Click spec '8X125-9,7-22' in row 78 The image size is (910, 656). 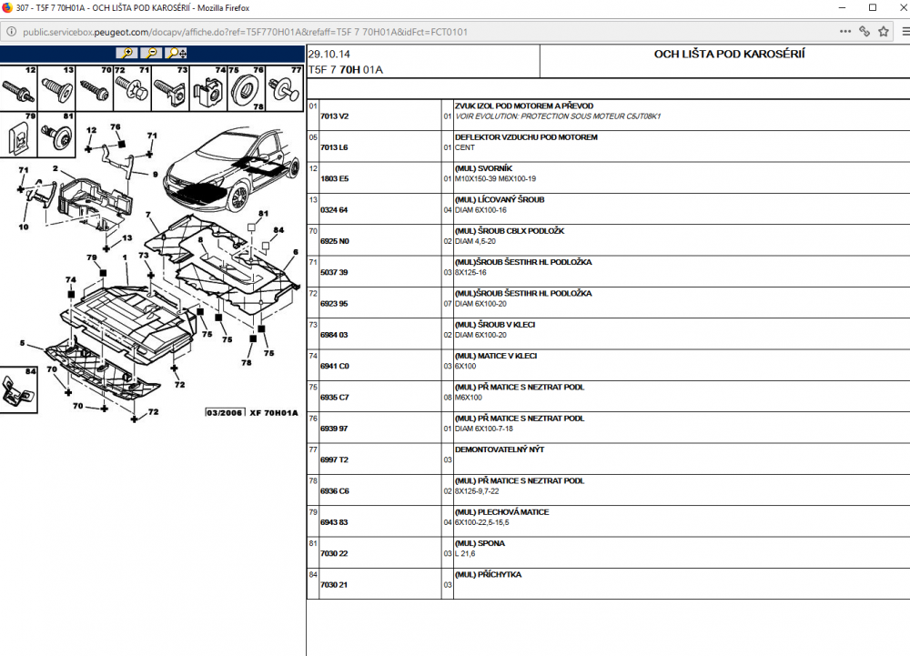coord(477,492)
